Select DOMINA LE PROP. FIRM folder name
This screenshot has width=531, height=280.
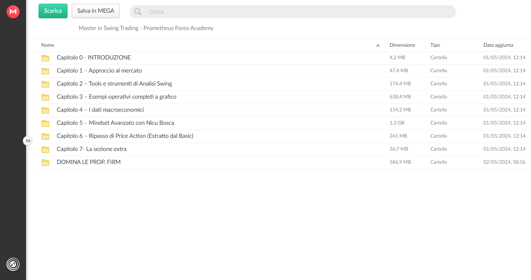coord(89,162)
